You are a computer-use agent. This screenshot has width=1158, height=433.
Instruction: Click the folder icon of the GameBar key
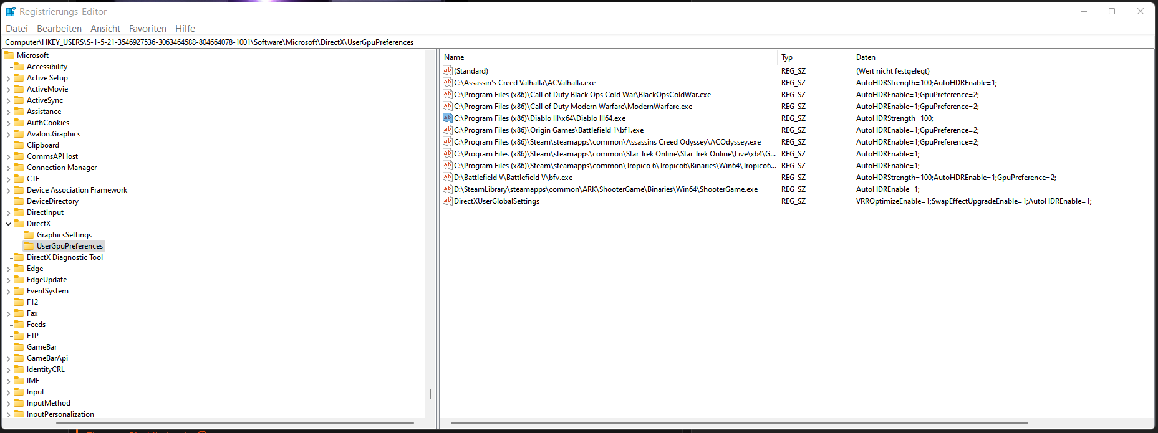pos(19,347)
